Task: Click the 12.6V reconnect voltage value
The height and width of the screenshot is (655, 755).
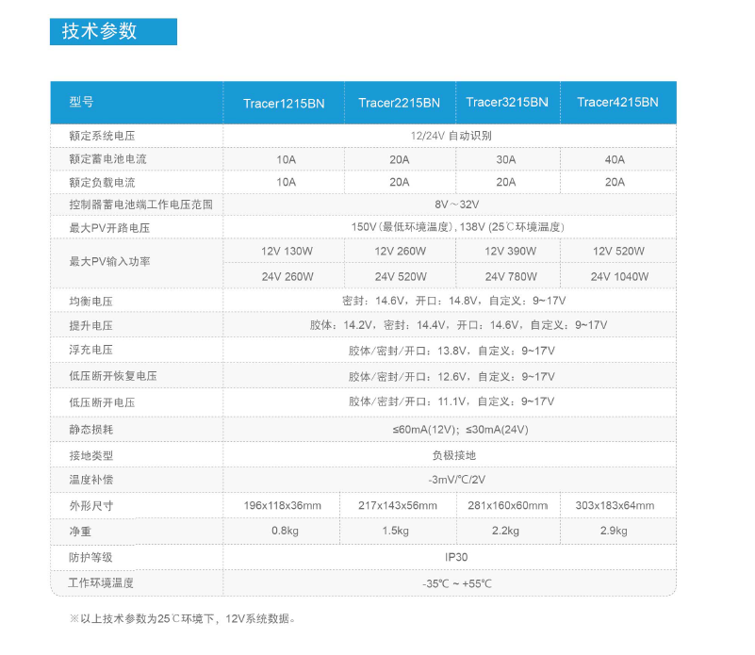Action: coord(451,377)
